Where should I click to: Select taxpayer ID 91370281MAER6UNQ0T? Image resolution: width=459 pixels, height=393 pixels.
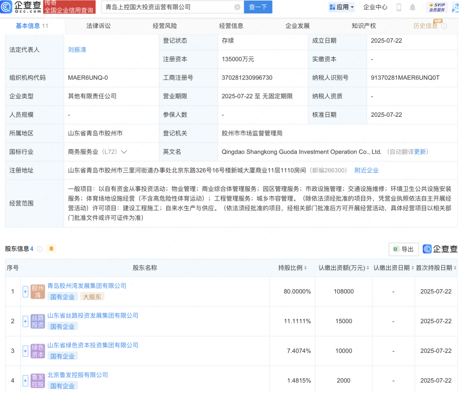click(x=405, y=78)
